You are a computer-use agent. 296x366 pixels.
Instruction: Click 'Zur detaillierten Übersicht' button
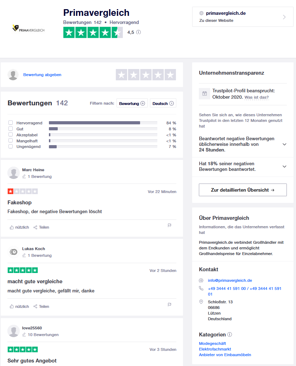coord(243,190)
